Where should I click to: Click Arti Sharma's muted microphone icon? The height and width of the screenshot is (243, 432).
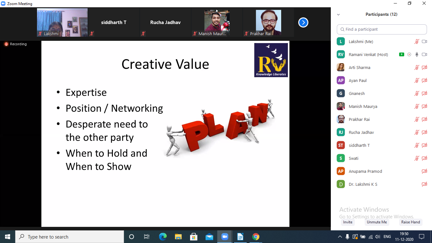pyautogui.click(x=417, y=67)
